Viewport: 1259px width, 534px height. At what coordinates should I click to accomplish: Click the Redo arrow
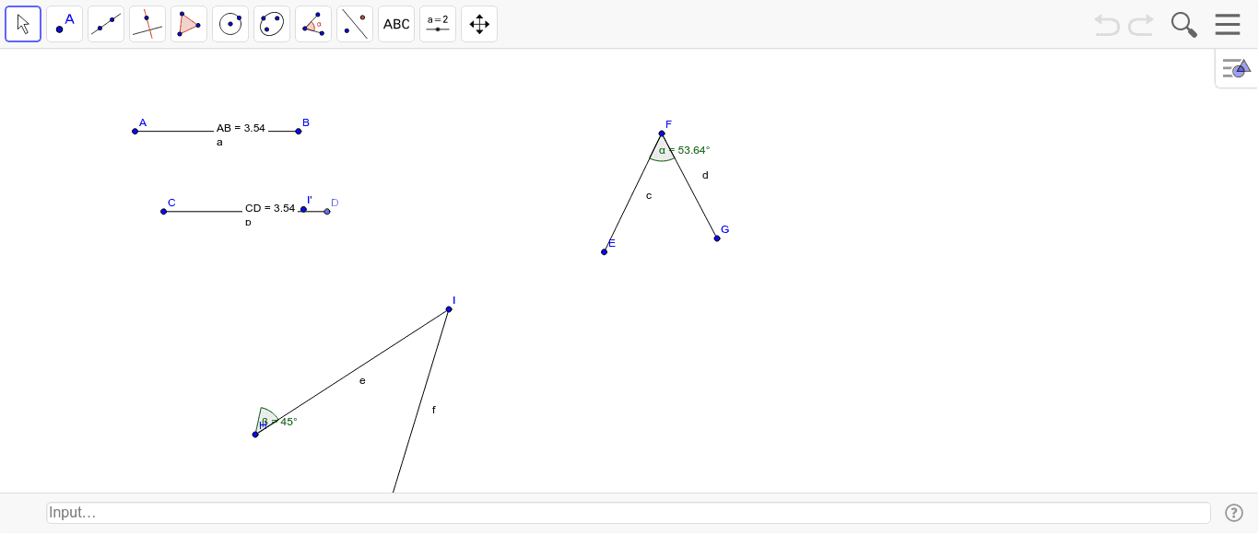(1140, 25)
